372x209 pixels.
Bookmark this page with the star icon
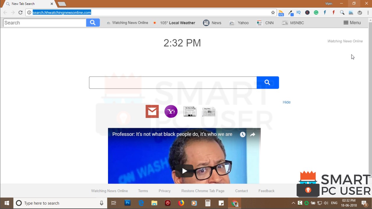click(x=273, y=12)
